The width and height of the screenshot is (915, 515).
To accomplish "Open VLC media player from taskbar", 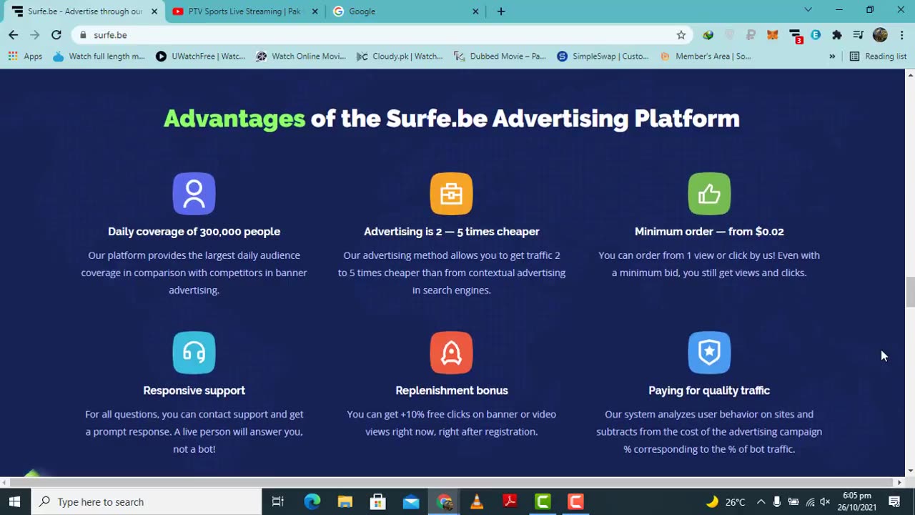I will pos(477,501).
